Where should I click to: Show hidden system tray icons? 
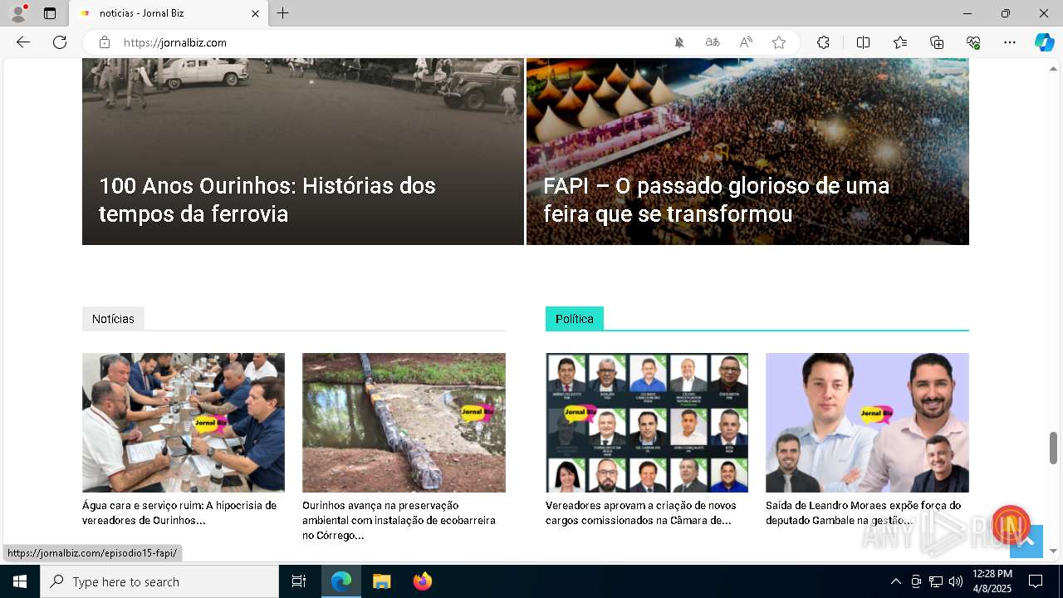coord(895,581)
